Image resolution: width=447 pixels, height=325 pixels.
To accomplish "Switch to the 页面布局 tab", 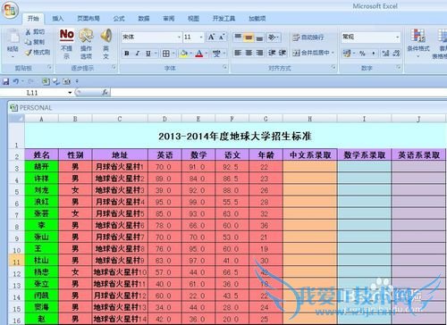I will pos(89,19).
